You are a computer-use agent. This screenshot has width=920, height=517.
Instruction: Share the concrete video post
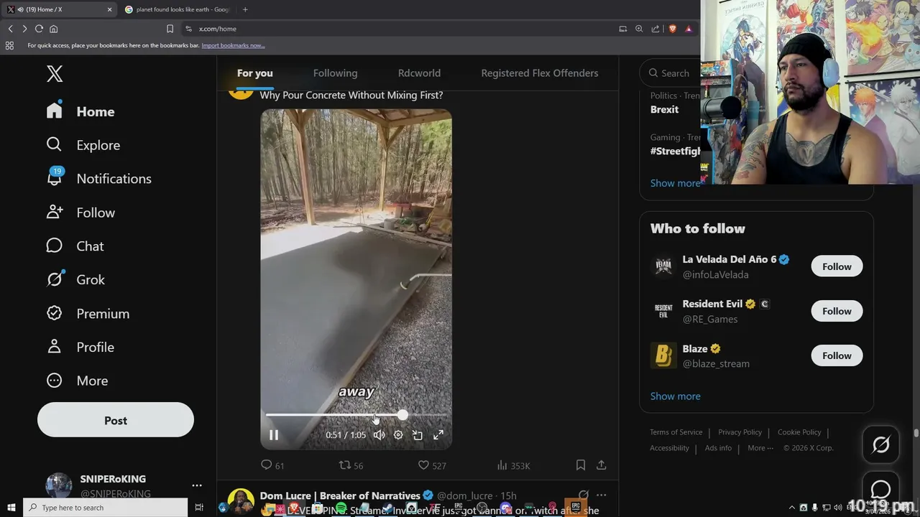click(602, 465)
